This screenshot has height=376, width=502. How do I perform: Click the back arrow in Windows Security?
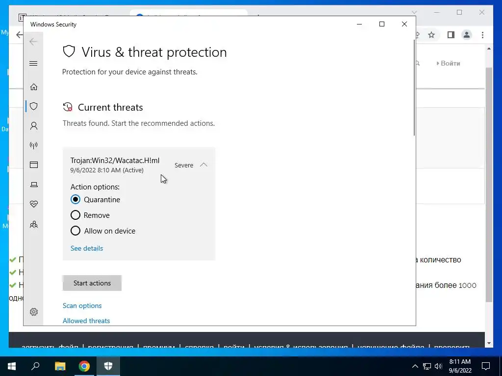[33, 42]
